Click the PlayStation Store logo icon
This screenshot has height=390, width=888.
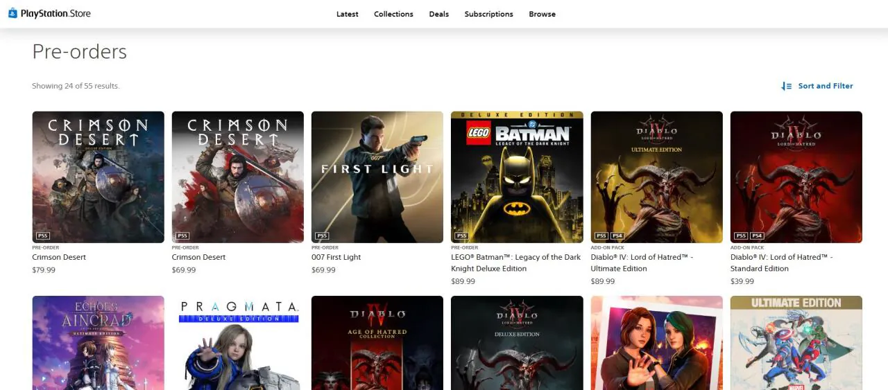click(12, 13)
